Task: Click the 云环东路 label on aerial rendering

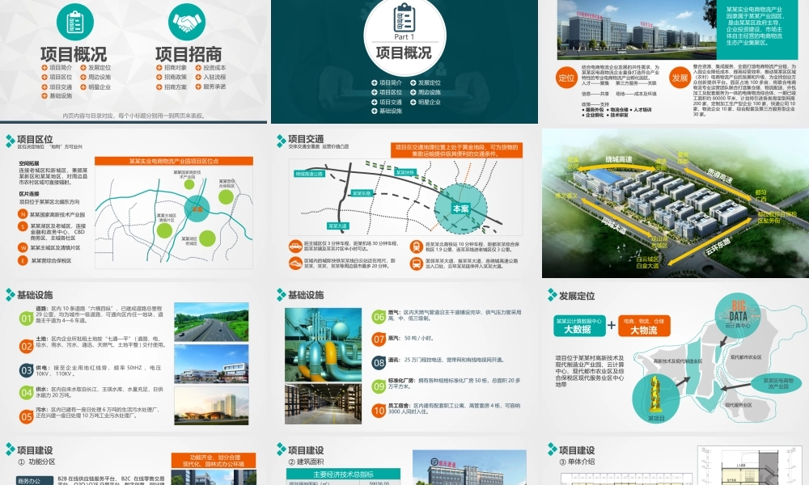Action: pos(718,247)
